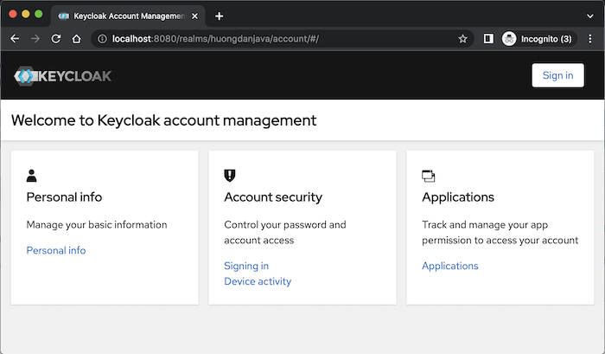Click the yellow minimize window button
This screenshot has height=354, width=605.
[25, 14]
